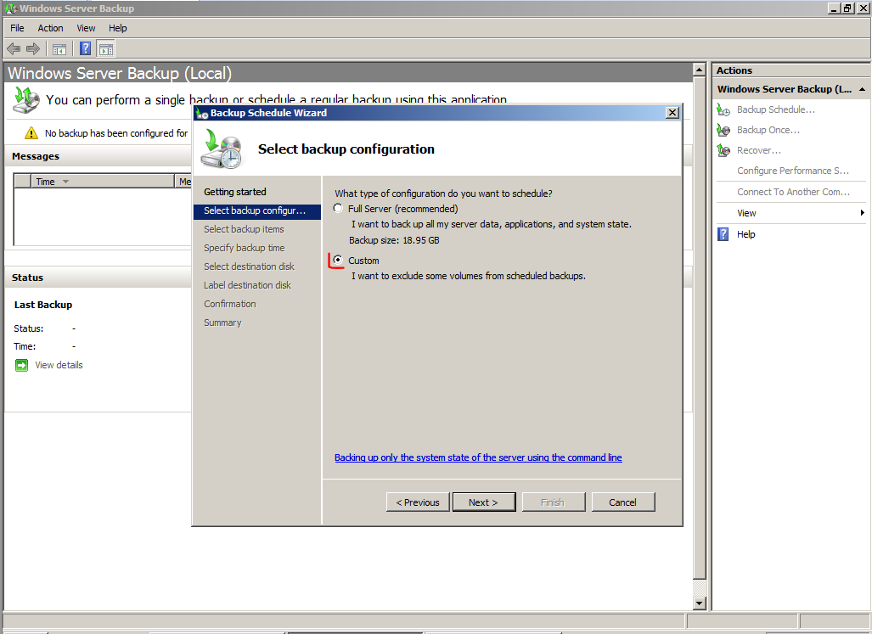872x634 pixels.
Task: Click the Help entry in Actions pane
Action: click(745, 234)
